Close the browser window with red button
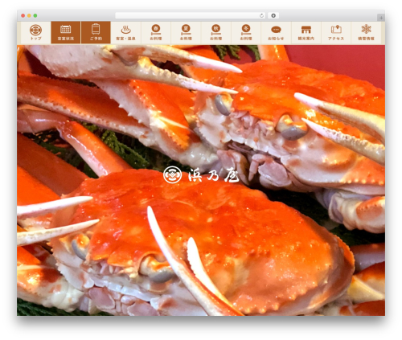This screenshot has width=402, height=340. [x=23, y=15]
